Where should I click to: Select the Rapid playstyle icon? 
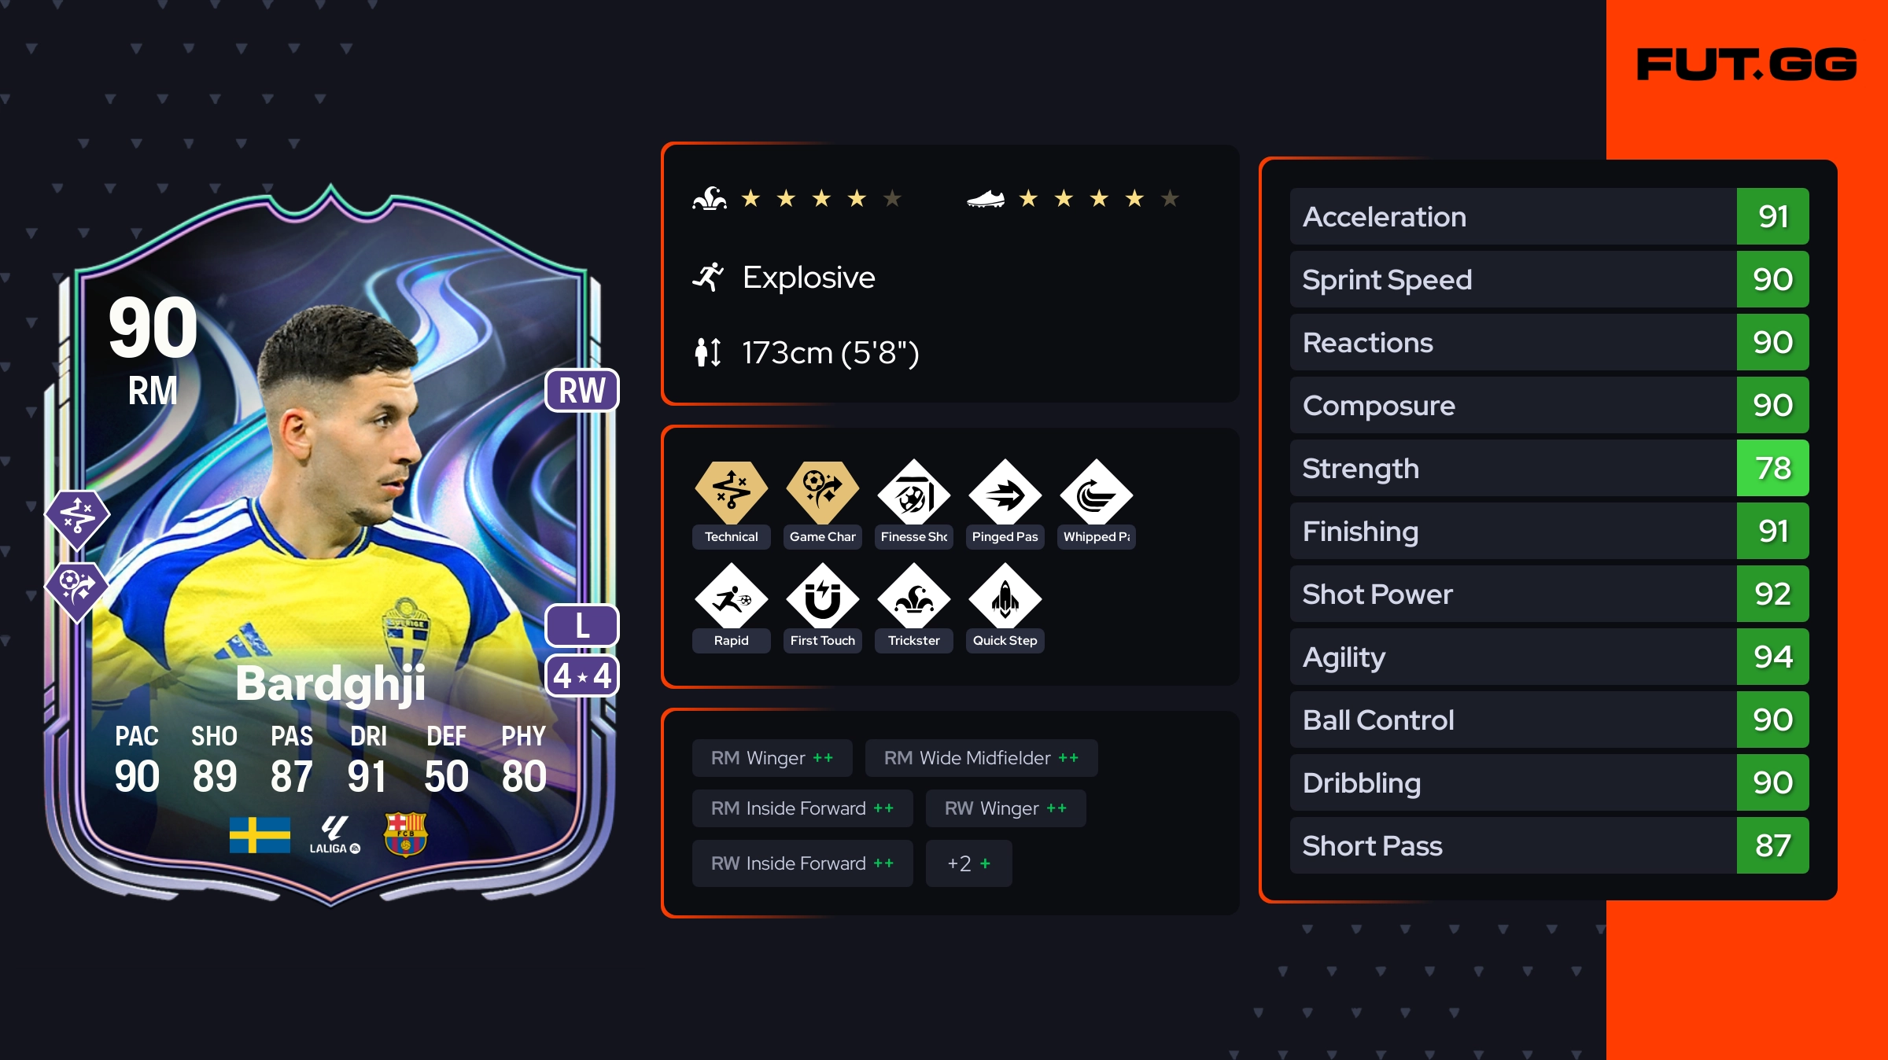(731, 599)
